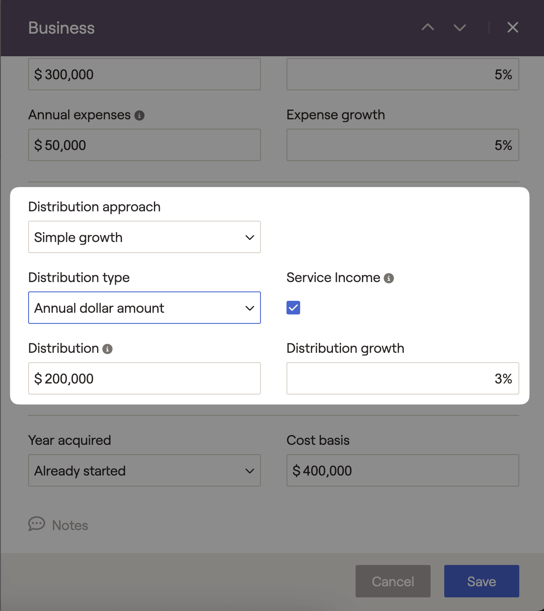Image resolution: width=544 pixels, height=611 pixels.
Task: Click the Annual expenses $50,000 field
Action: pos(144,145)
